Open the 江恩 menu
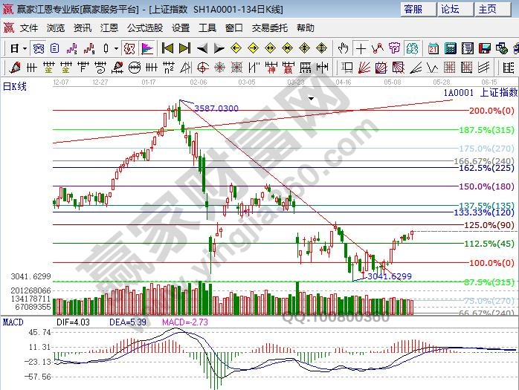 tap(109, 27)
